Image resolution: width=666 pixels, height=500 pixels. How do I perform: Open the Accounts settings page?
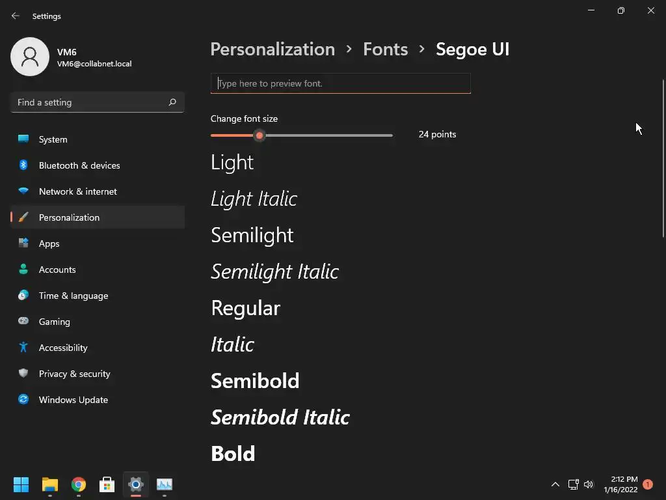[x=57, y=270]
